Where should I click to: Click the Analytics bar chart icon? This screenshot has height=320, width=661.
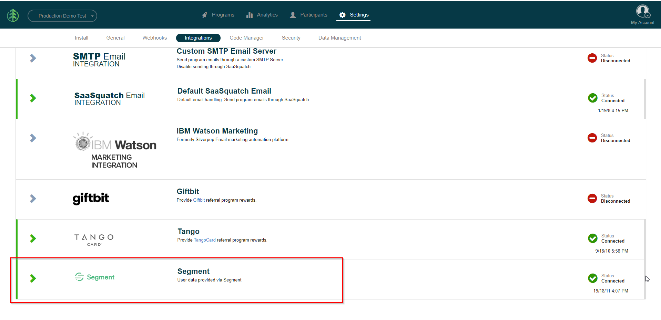[250, 15]
